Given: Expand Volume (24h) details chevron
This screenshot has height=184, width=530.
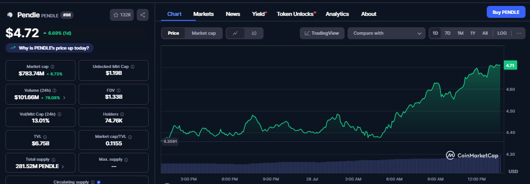Looking at the screenshot, I should (x=64, y=98).
